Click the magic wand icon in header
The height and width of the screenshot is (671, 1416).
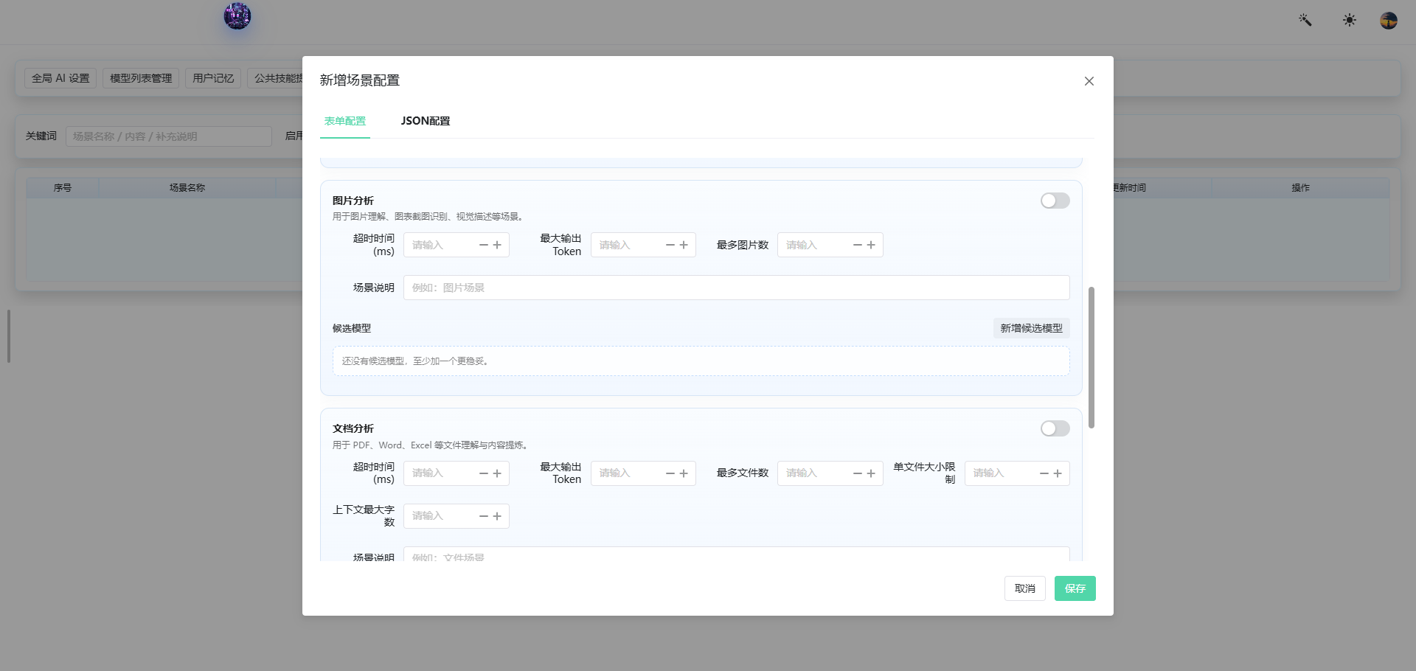1305,20
